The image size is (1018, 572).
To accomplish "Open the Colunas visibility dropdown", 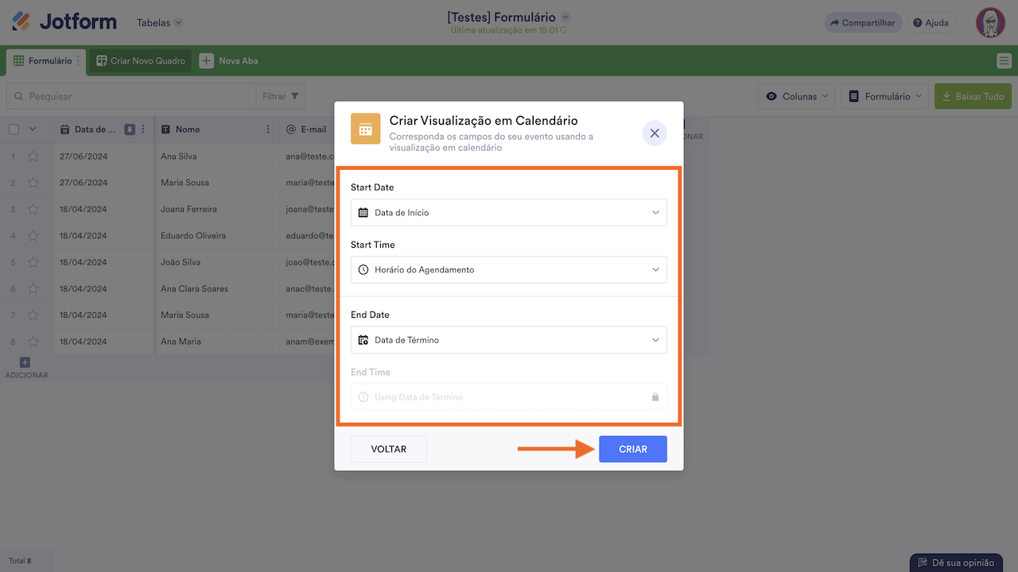I will click(796, 96).
